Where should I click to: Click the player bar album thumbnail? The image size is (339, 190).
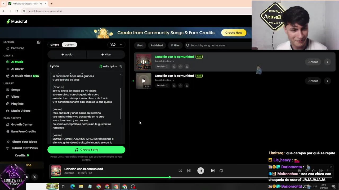point(56,170)
